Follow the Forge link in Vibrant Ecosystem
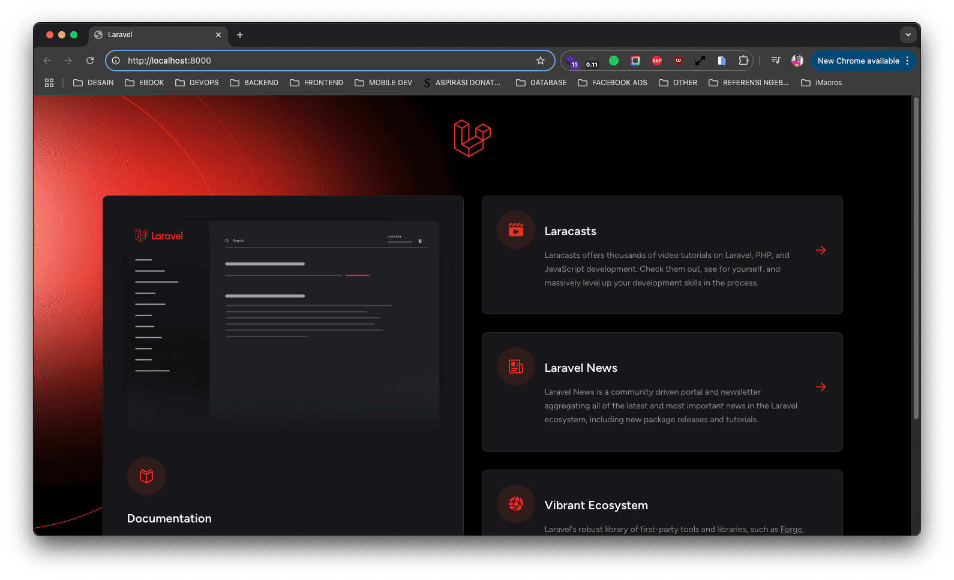Viewport: 954px width, 580px height. tap(791, 530)
